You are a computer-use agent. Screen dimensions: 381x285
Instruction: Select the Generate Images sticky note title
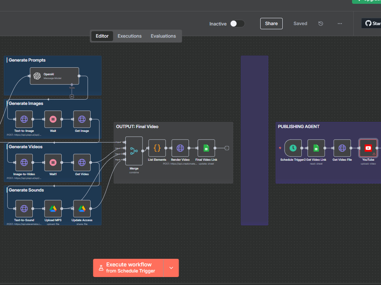click(x=26, y=103)
